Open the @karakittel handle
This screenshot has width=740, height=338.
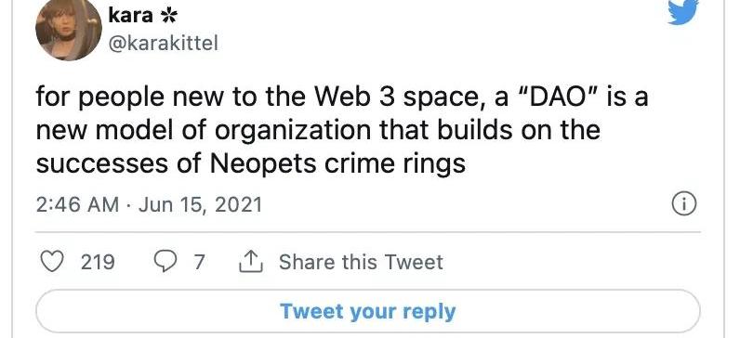[x=164, y=44]
